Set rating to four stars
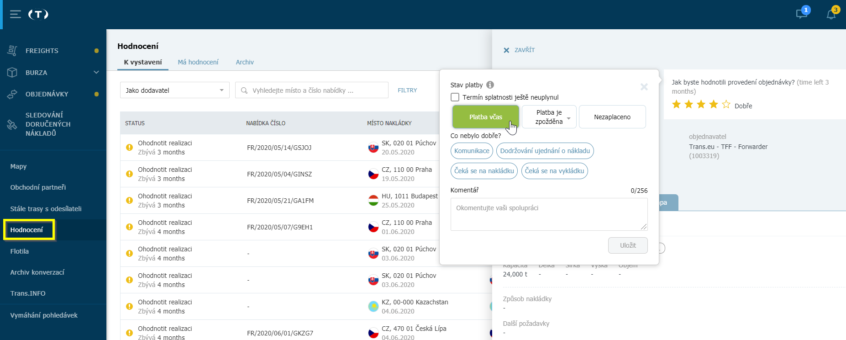Image resolution: width=846 pixels, height=340 pixels. pos(714,105)
